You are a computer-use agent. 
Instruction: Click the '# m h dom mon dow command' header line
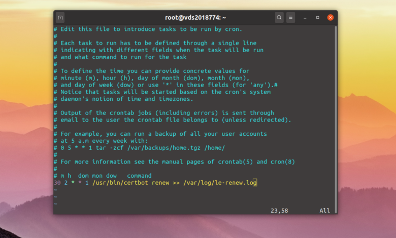tap(103, 176)
